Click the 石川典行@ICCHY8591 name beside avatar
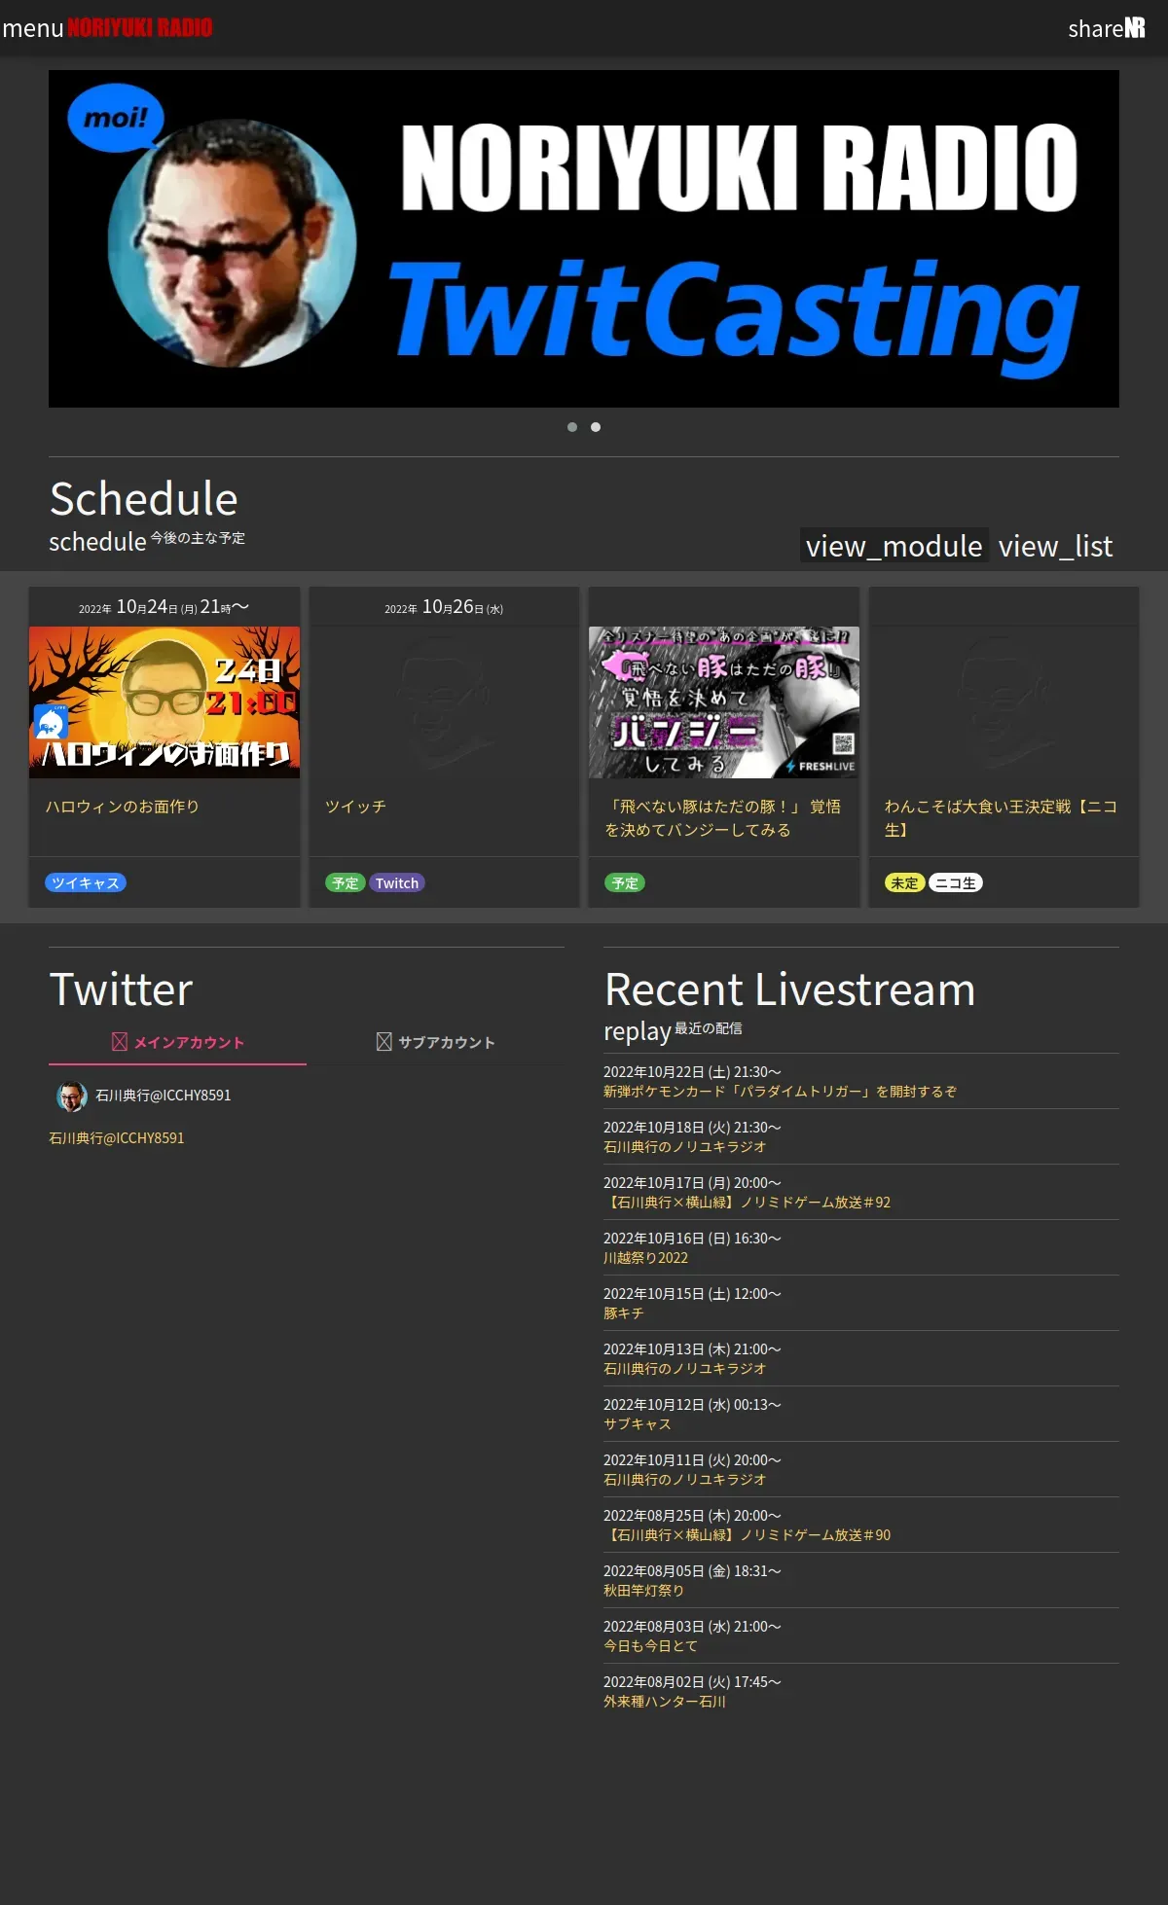Viewport: 1168px width, 1905px height. [x=164, y=1096]
